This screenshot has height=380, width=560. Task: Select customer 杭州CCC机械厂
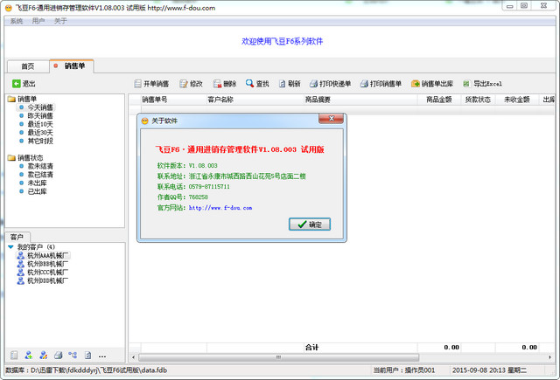(x=48, y=273)
